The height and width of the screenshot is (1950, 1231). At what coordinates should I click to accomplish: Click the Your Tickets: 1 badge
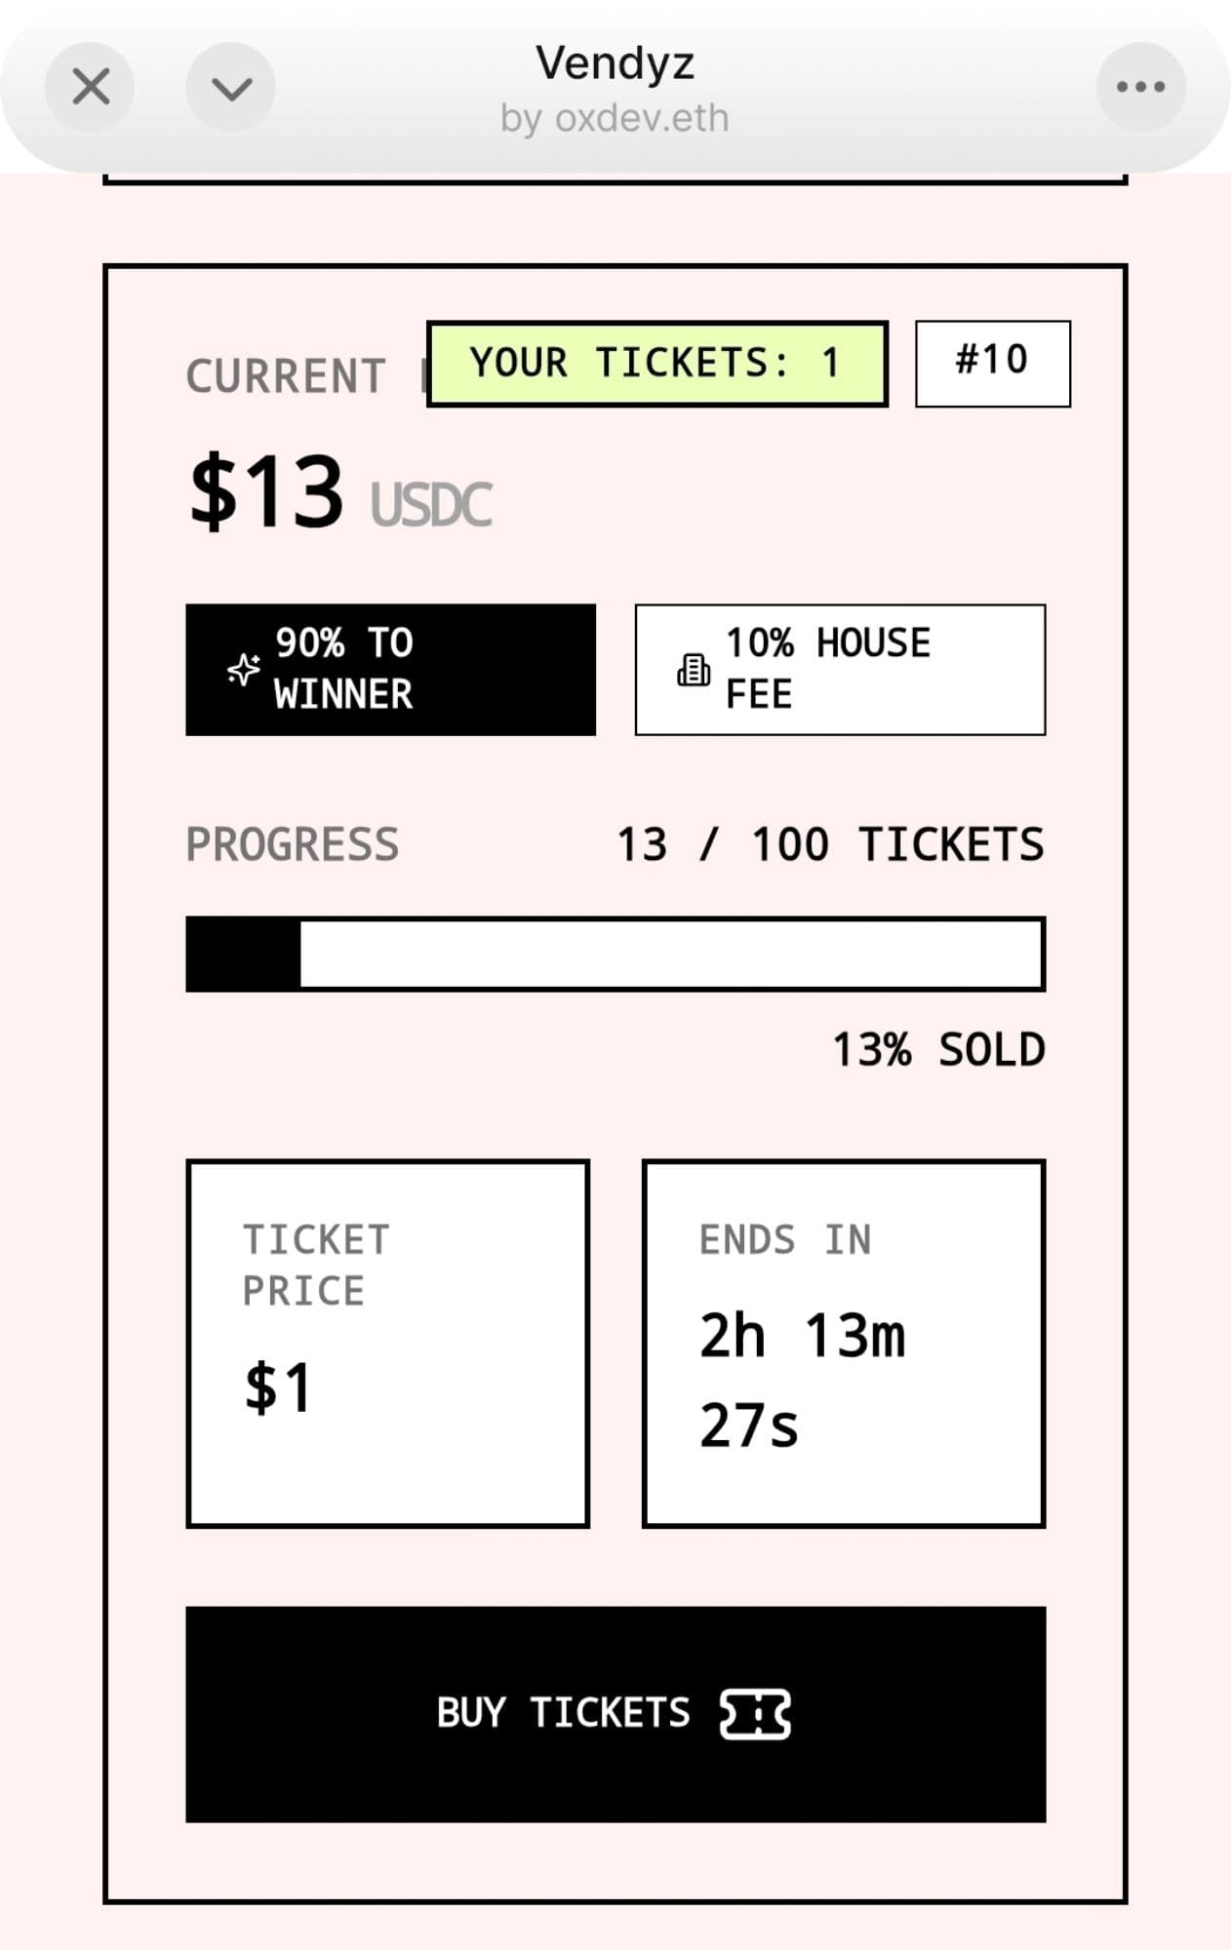(x=656, y=364)
